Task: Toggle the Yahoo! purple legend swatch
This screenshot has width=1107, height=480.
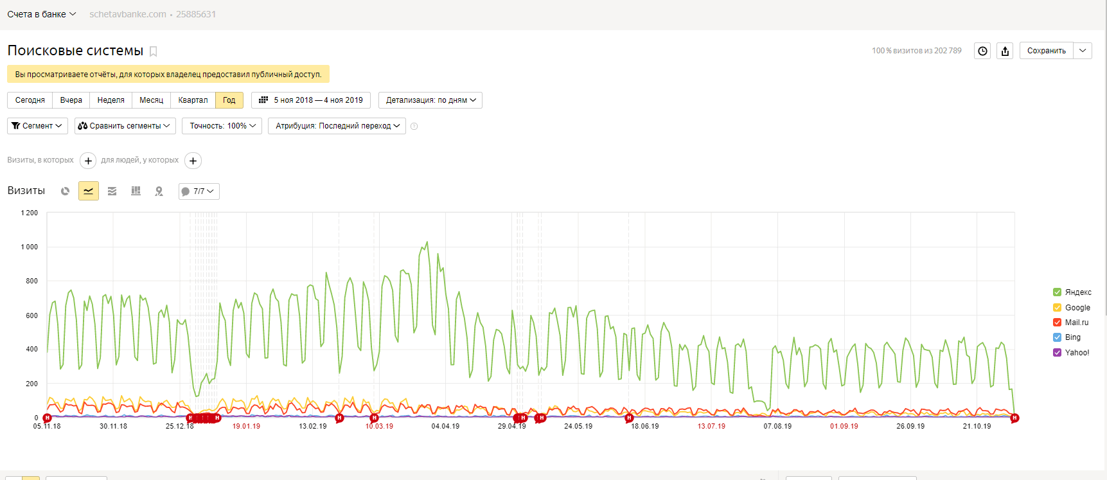Action: (1057, 353)
